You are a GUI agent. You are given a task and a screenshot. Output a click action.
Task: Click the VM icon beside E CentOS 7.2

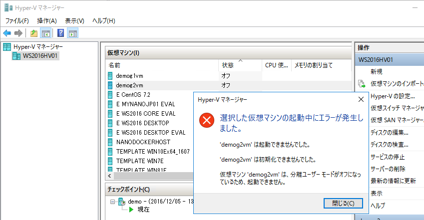pos(110,95)
